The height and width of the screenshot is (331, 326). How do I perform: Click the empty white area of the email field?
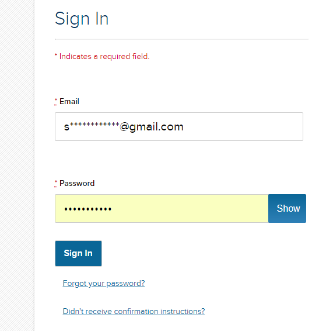242,127
